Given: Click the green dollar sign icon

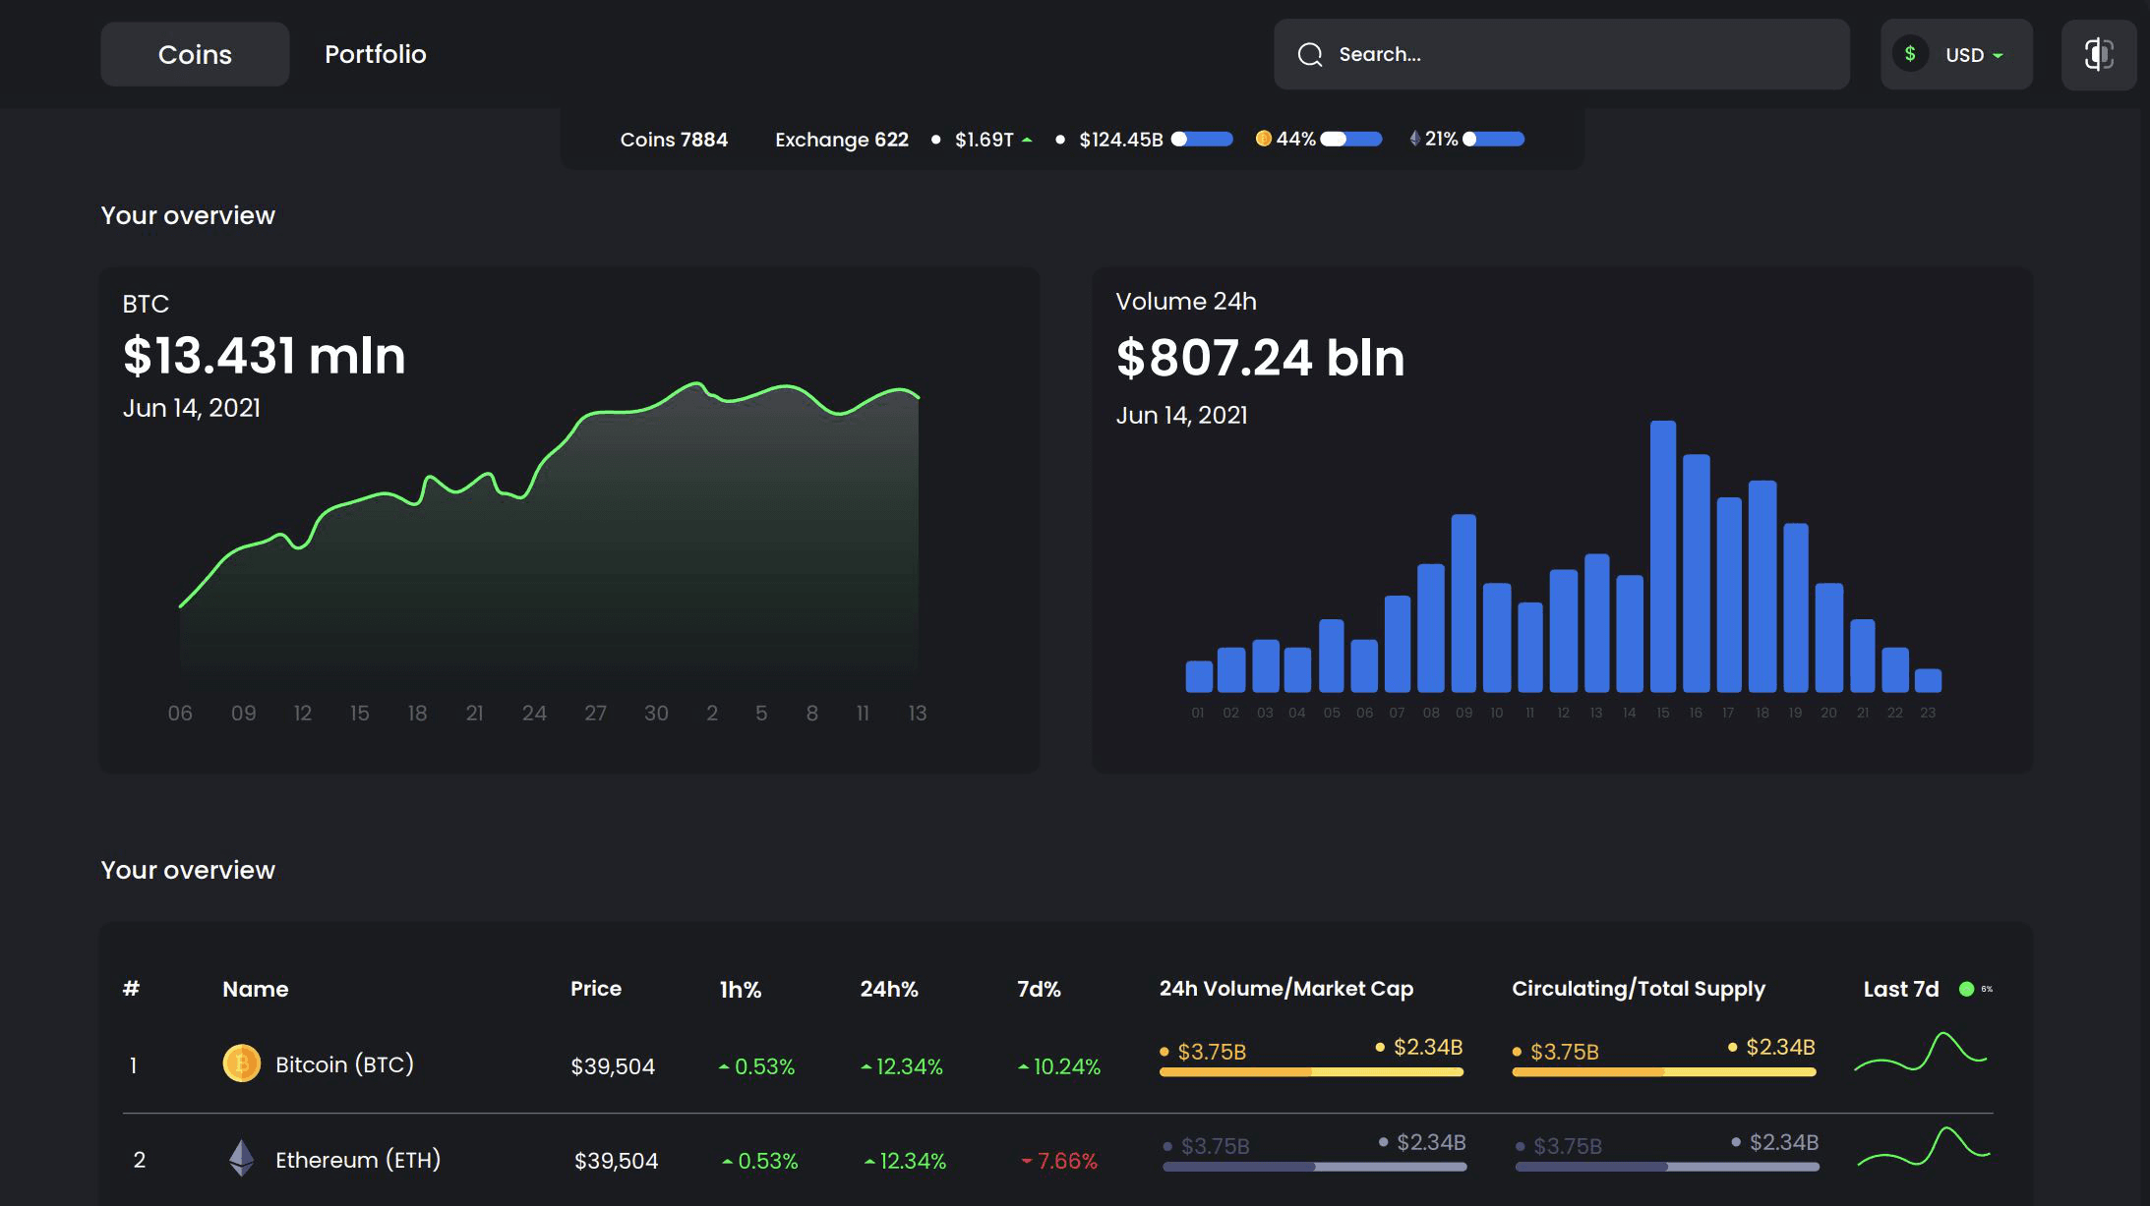Looking at the screenshot, I should (x=1910, y=54).
